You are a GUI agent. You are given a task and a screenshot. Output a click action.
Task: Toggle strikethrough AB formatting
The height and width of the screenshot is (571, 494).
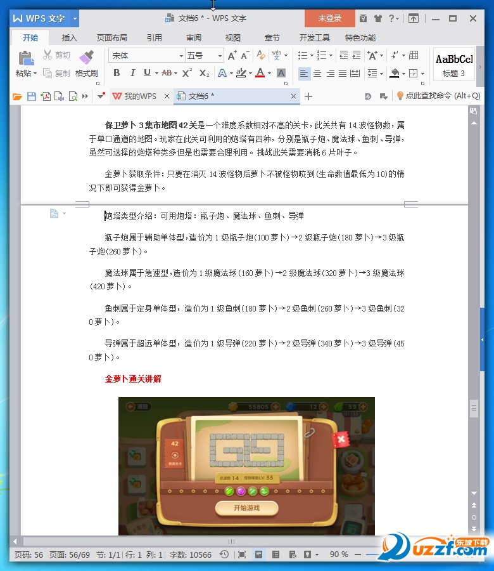tap(167, 73)
